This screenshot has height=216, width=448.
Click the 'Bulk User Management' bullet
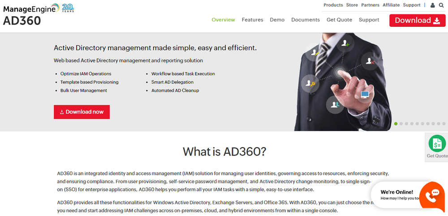click(83, 90)
